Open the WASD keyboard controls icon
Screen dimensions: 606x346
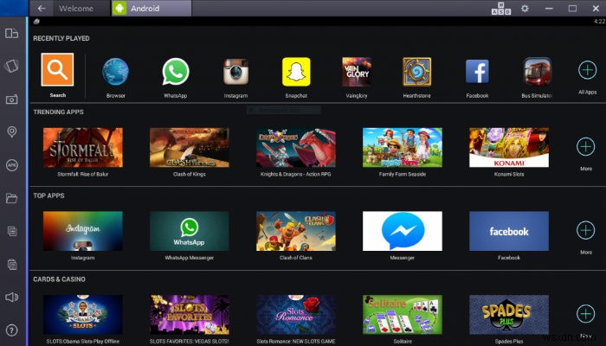(501, 9)
